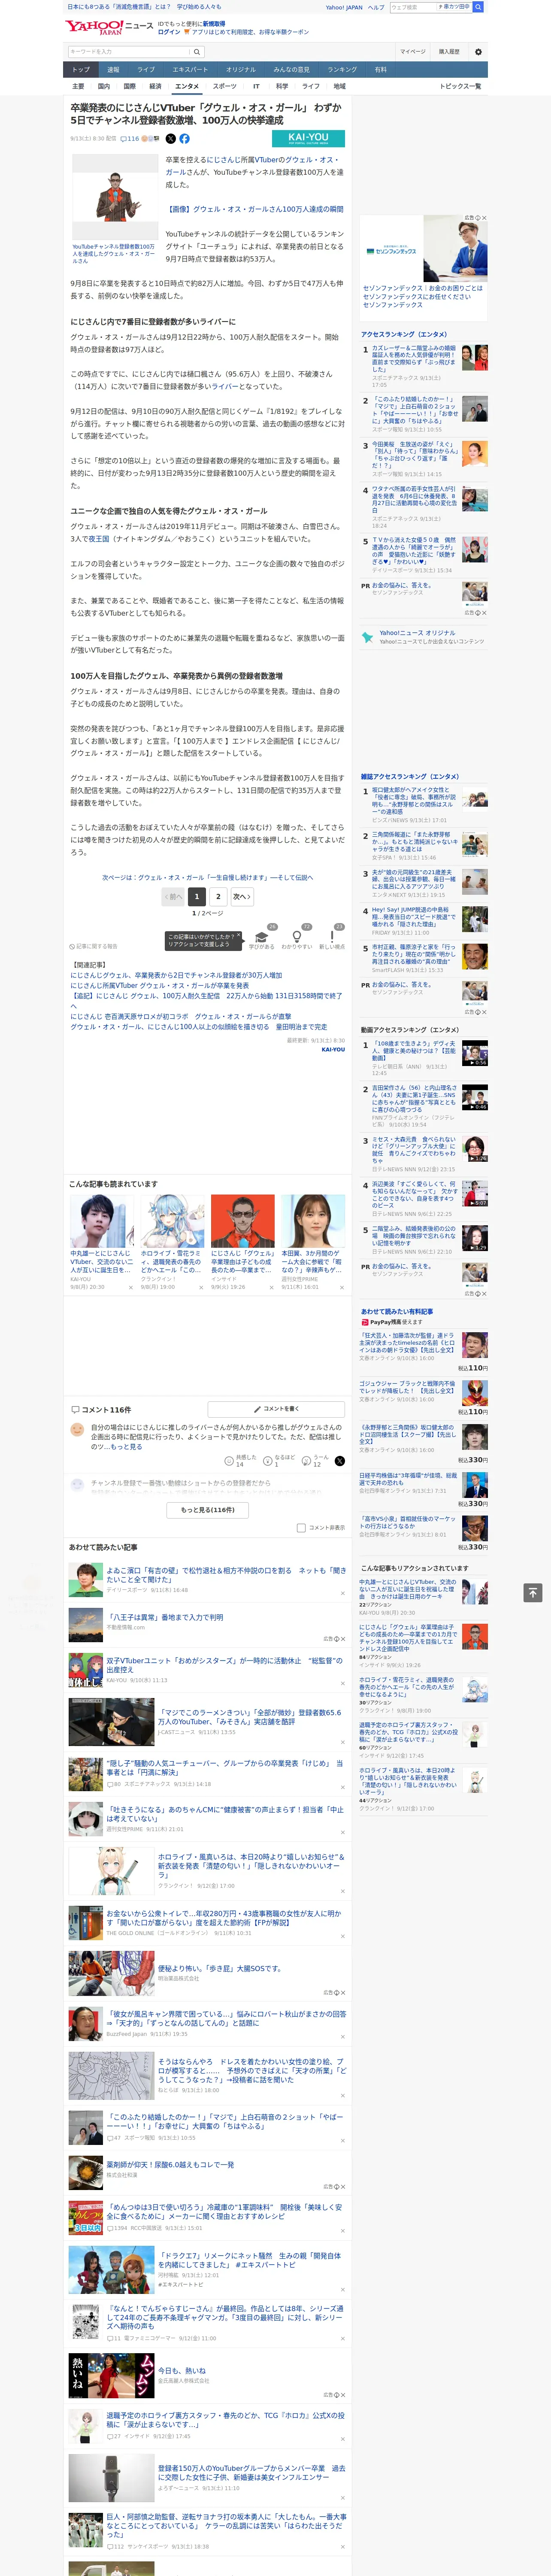Open 【画像】グウェル・オス・ガールさん100万人達成の瞬間 link

point(255,209)
